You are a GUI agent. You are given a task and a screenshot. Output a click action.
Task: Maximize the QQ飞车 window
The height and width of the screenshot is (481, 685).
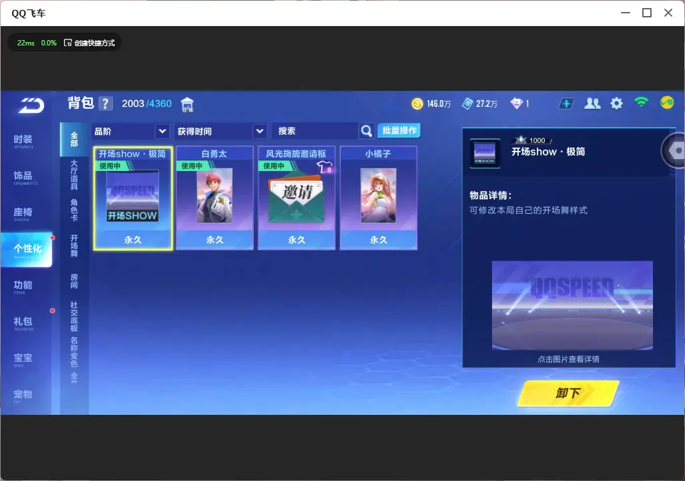647,13
